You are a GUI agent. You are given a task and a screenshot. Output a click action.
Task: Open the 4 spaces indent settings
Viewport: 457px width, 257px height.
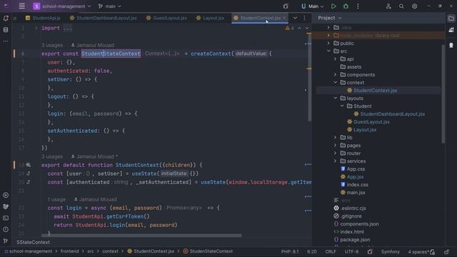click(x=418, y=252)
